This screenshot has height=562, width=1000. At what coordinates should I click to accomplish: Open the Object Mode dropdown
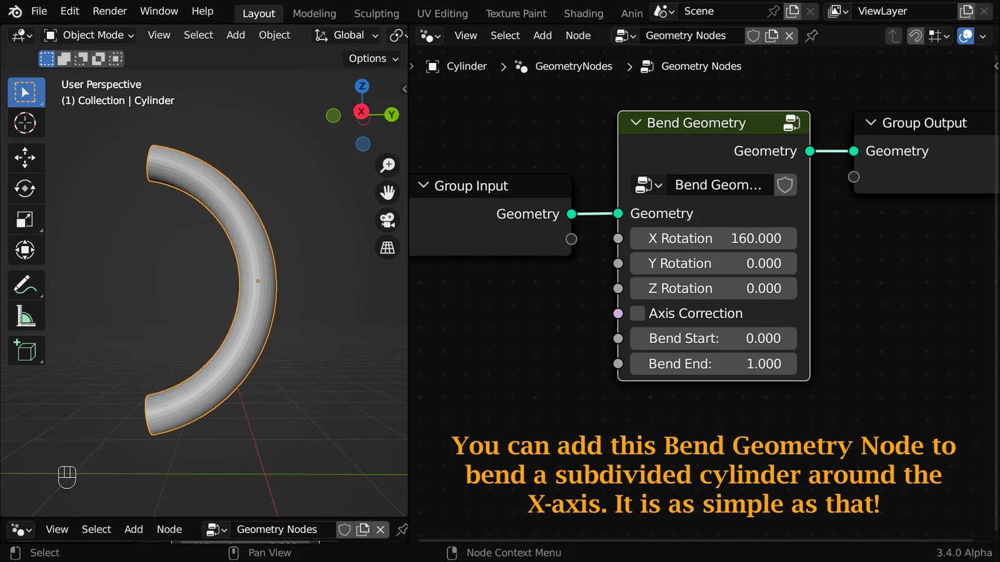point(88,35)
